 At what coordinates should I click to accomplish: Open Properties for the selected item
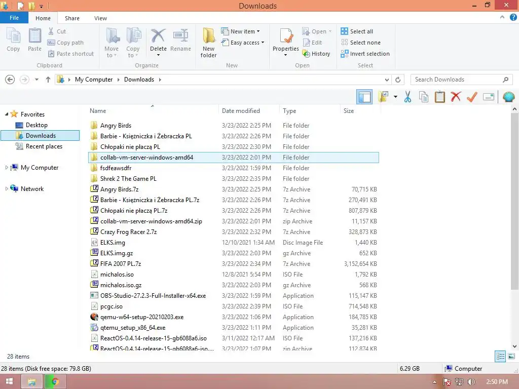(x=286, y=42)
